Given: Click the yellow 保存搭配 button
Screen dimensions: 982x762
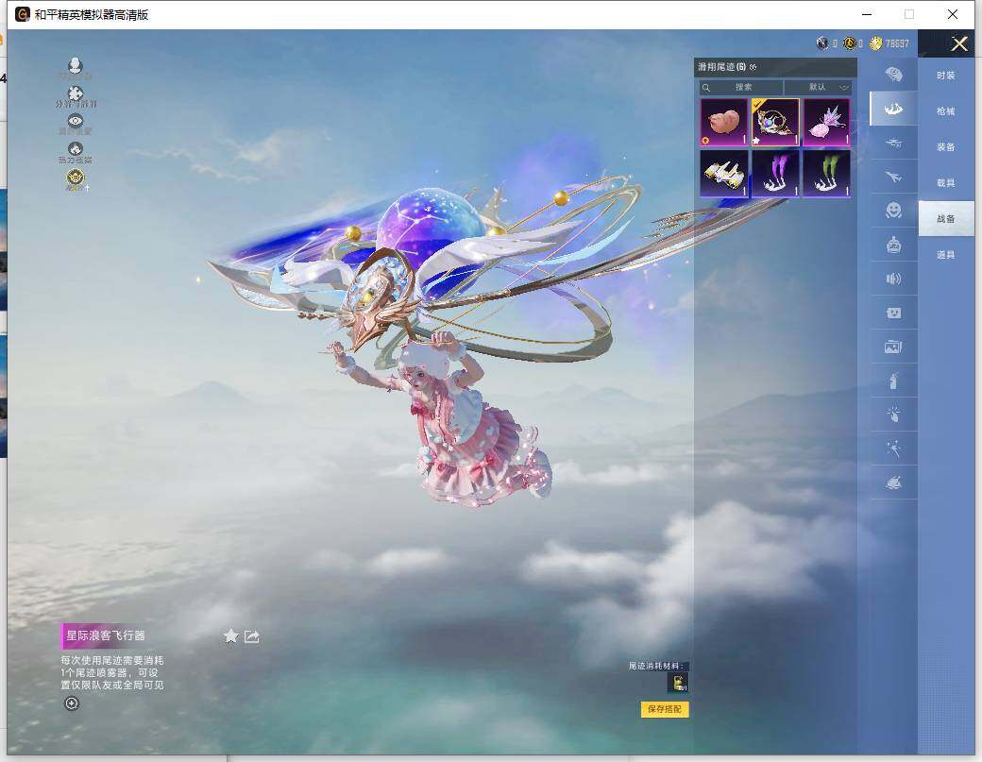Looking at the screenshot, I should tap(665, 709).
